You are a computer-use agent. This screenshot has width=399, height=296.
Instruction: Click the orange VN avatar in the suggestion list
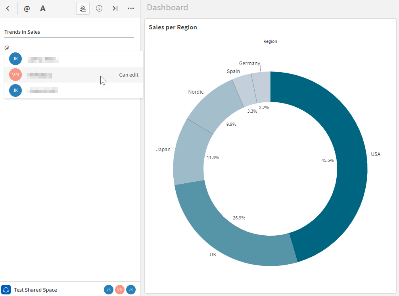(x=15, y=75)
